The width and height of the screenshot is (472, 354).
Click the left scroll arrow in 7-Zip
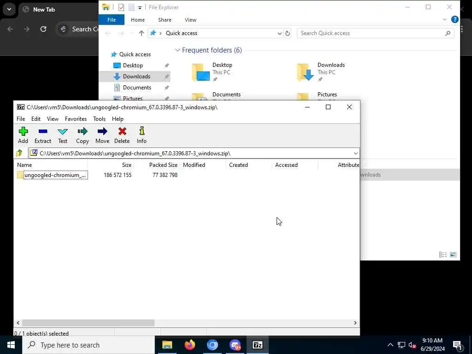coord(18,323)
